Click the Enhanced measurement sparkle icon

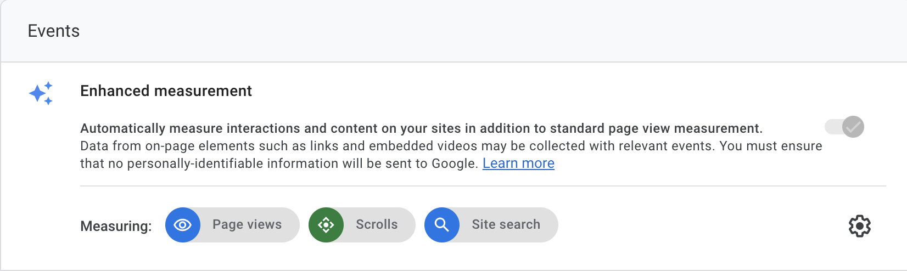[x=41, y=93]
